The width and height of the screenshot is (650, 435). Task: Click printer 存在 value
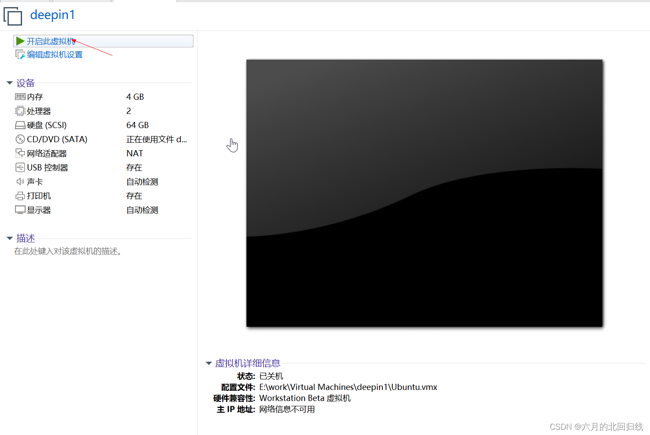pyautogui.click(x=134, y=196)
